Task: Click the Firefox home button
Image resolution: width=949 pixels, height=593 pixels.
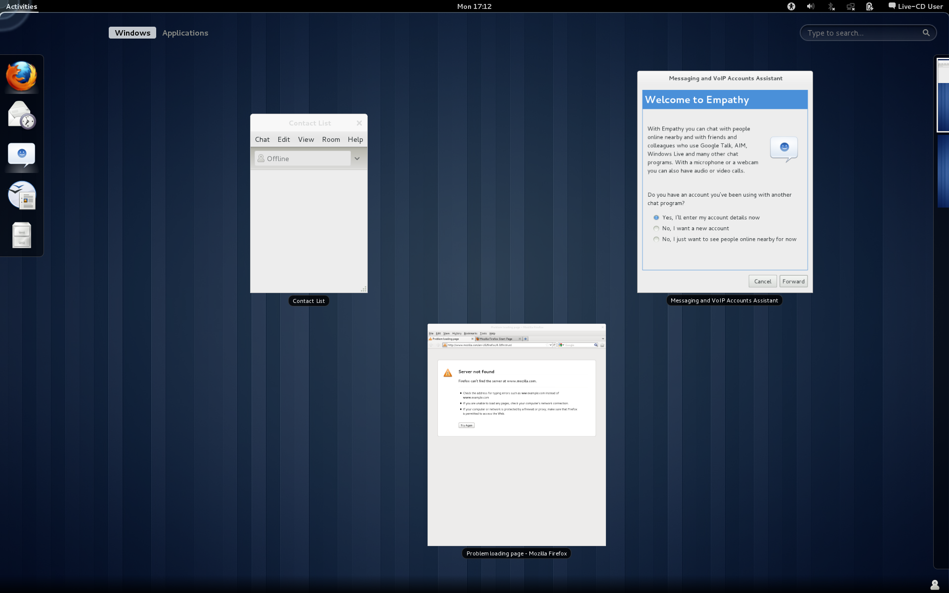Action: pos(602,345)
